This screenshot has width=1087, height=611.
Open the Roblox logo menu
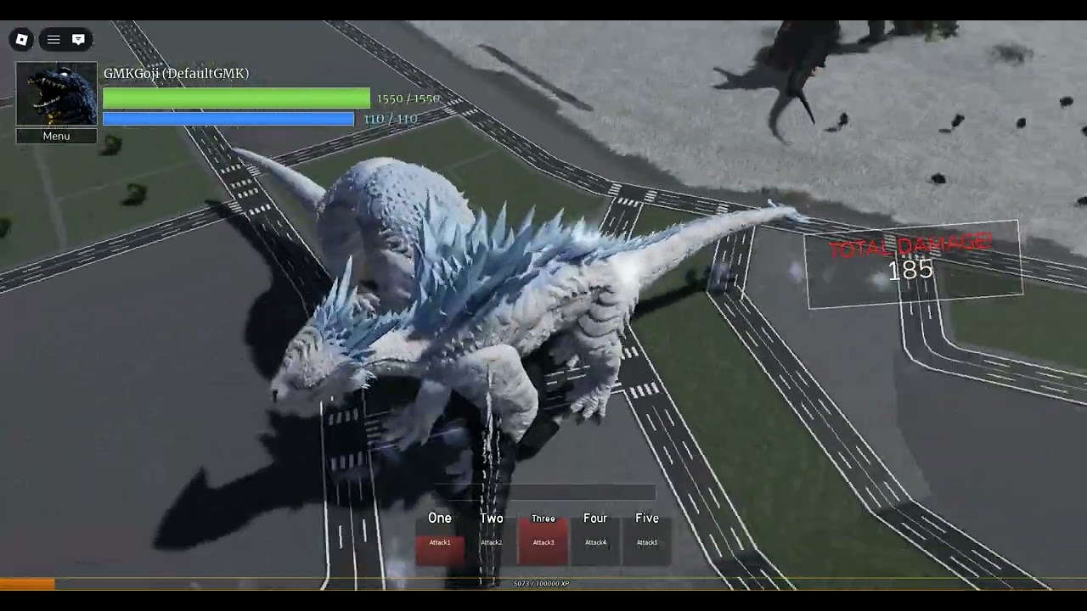[x=22, y=39]
